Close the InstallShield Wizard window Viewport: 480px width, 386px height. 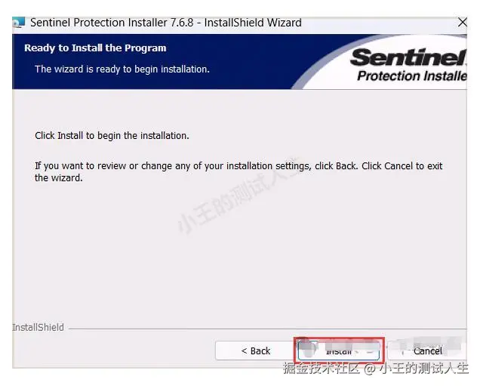(462, 23)
